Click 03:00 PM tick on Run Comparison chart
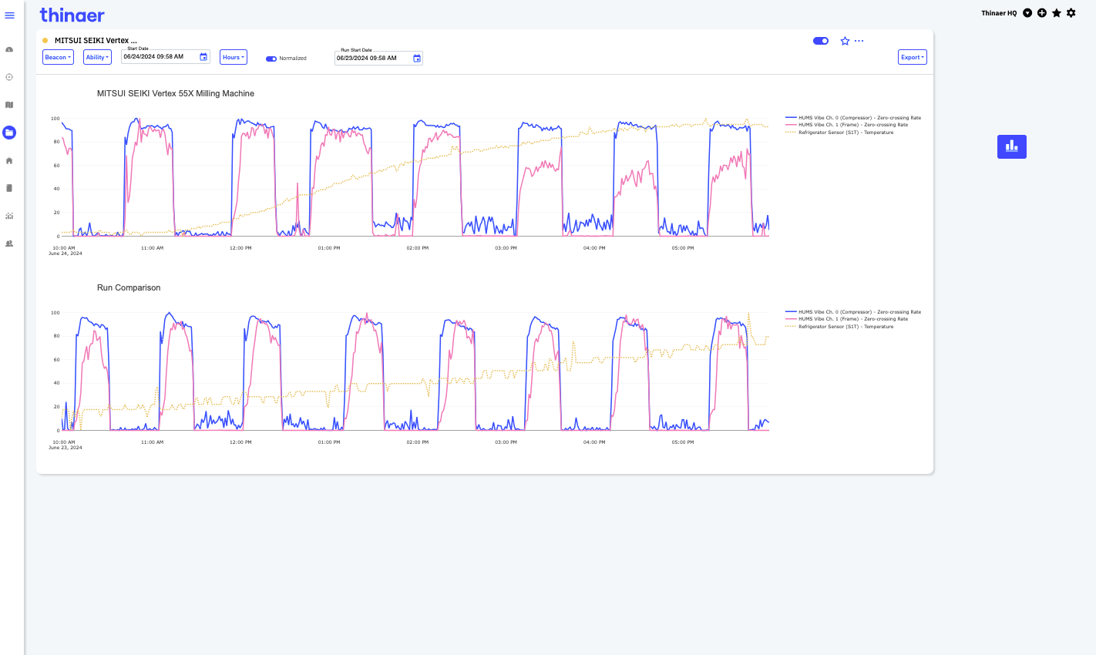The width and height of the screenshot is (1096, 655). click(x=506, y=442)
